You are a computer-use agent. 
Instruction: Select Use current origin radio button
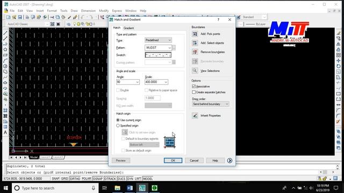pyautogui.click(x=118, y=120)
